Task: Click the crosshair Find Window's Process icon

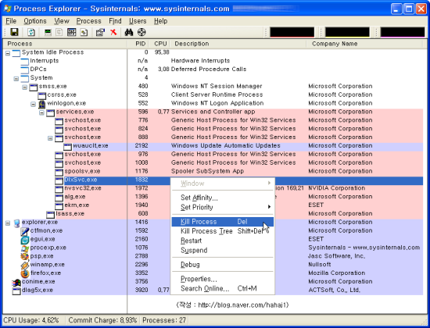Action: (142, 32)
